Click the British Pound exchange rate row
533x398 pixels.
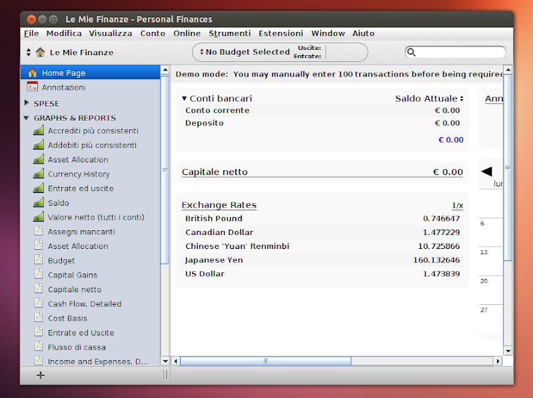click(322, 218)
